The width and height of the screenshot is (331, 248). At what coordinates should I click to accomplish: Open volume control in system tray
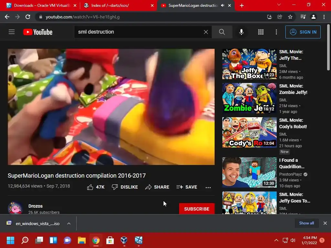click(293, 240)
